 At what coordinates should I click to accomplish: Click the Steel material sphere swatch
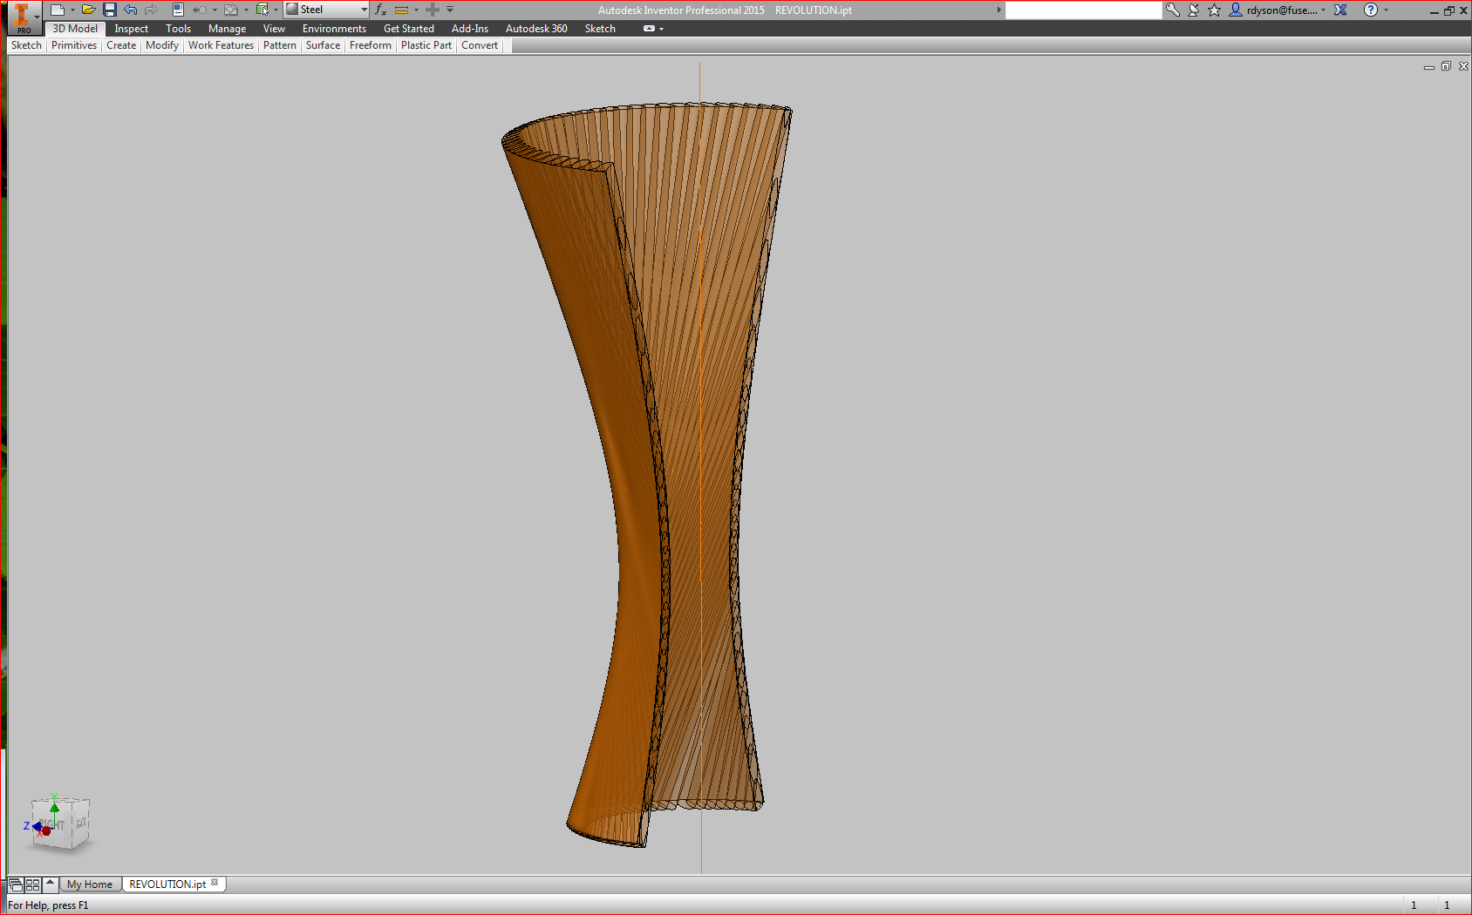[292, 10]
